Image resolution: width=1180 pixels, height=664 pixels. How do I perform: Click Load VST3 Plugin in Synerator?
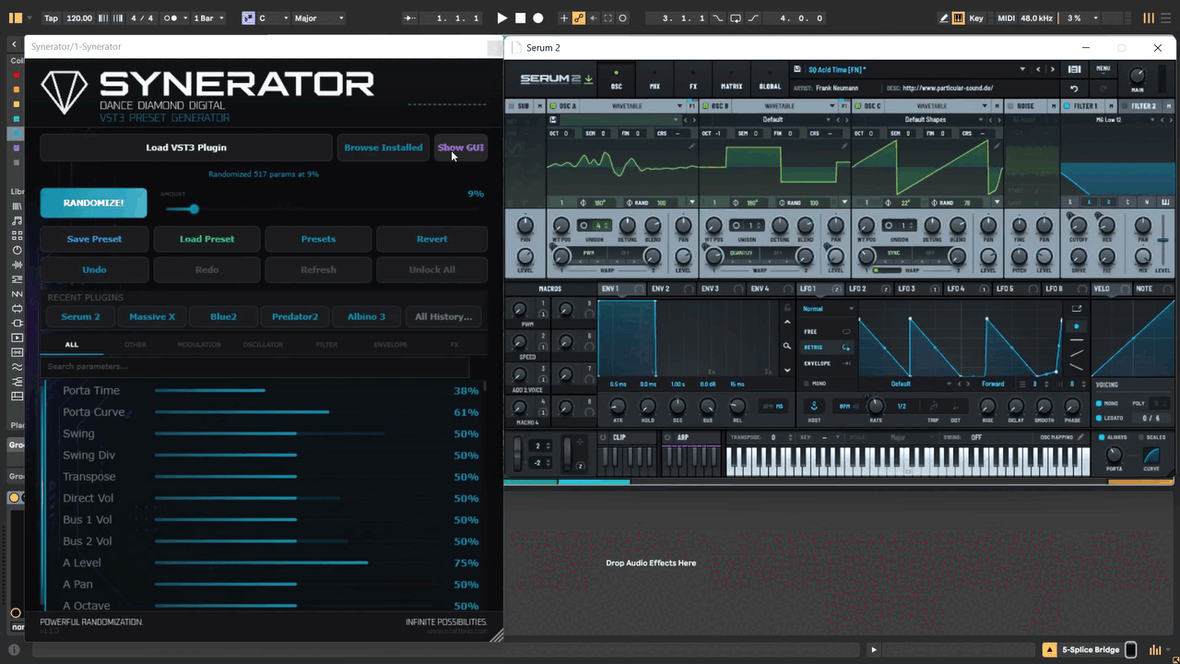(x=186, y=148)
